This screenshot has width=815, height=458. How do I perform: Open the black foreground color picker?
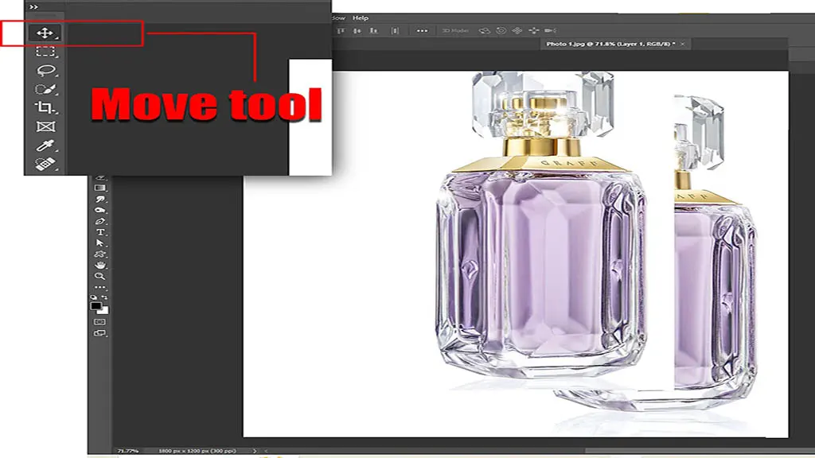pyautogui.click(x=96, y=306)
